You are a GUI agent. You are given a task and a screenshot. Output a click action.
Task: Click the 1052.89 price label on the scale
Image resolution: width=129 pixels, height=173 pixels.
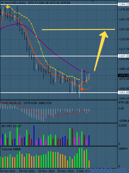tap(124, 92)
